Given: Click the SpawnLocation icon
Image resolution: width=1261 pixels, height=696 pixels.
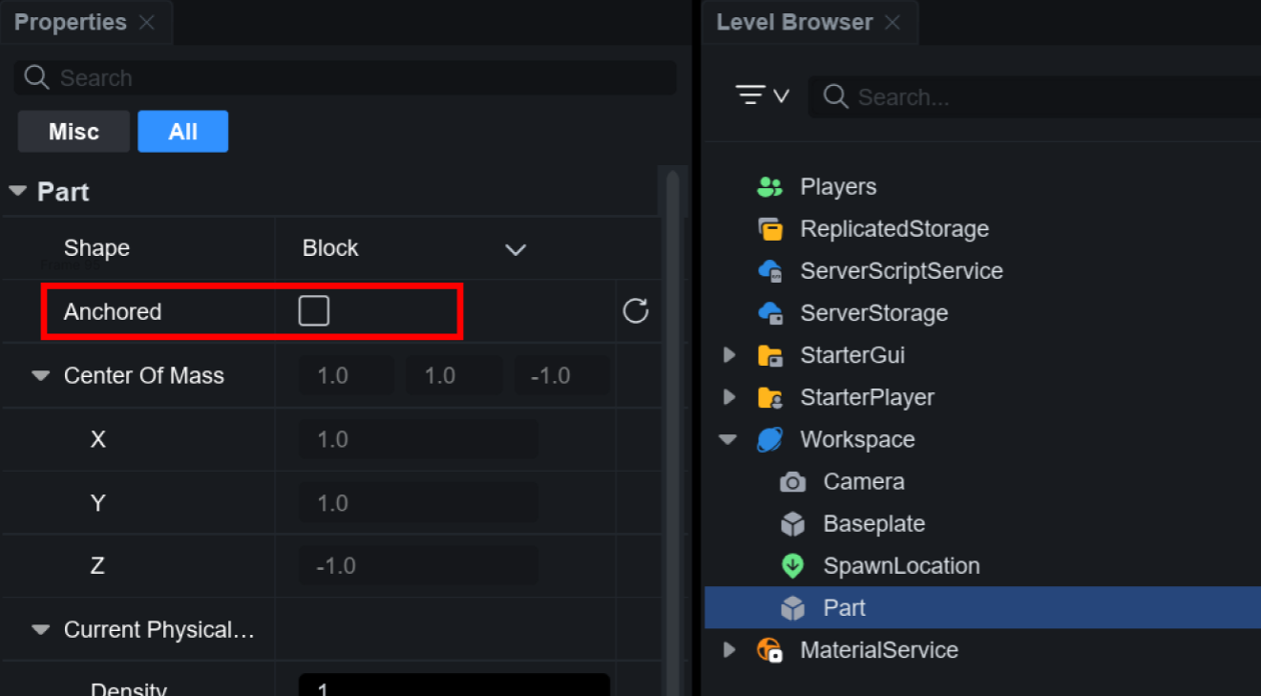Looking at the screenshot, I should click(792, 566).
